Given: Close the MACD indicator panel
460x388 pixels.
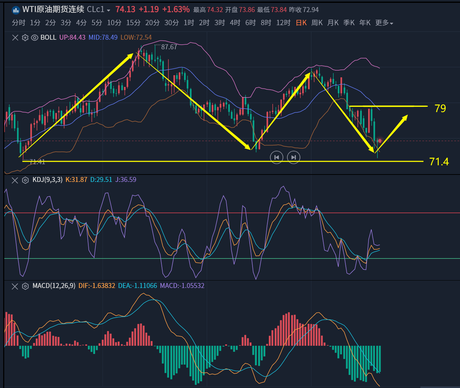Looking at the screenshot, I should pos(15,286).
